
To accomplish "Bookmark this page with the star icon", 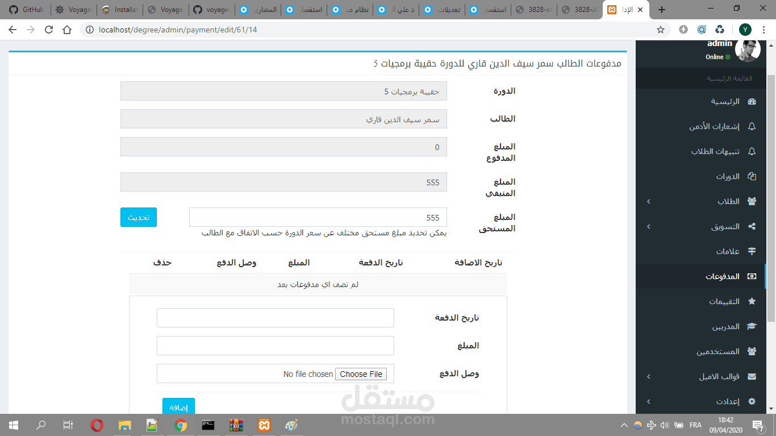I will tap(661, 30).
